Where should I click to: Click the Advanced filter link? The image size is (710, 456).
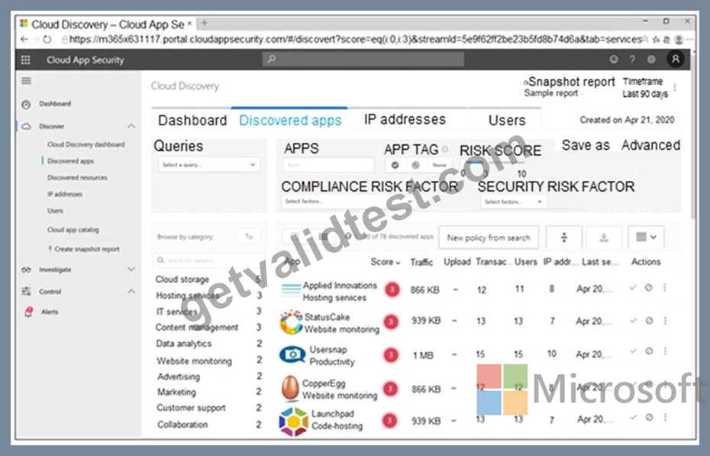pyautogui.click(x=650, y=145)
